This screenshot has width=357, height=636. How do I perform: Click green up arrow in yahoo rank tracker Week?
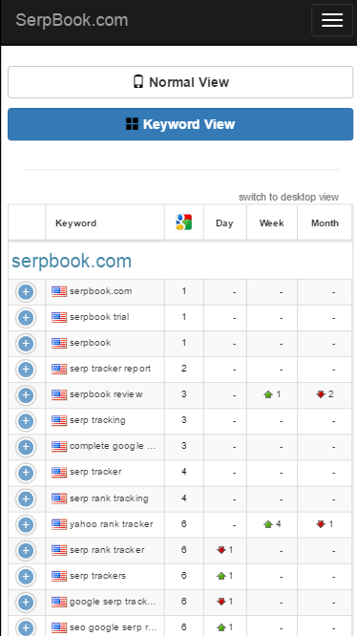point(268,524)
